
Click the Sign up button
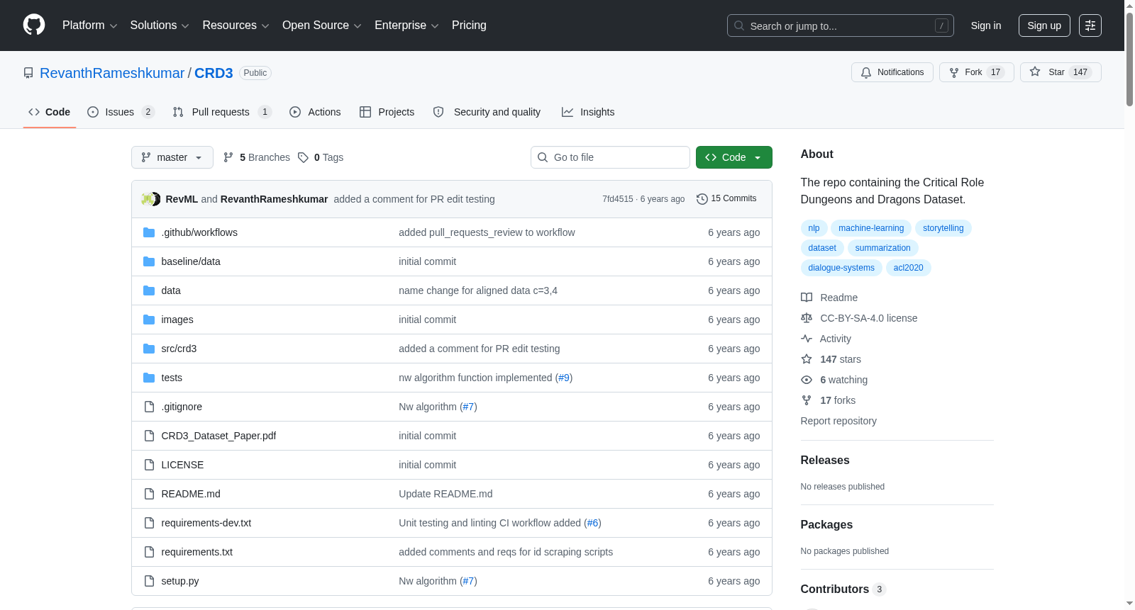pyautogui.click(x=1043, y=26)
